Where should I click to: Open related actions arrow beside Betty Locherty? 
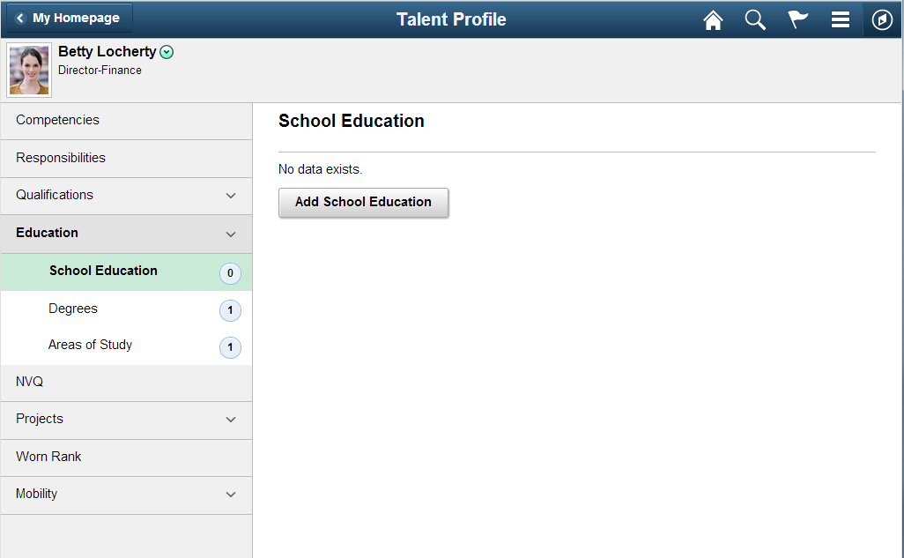(x=167, y=53)
